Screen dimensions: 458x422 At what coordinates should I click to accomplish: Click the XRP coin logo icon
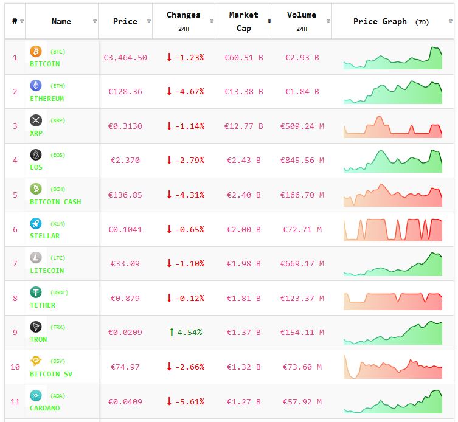(36, 120)
